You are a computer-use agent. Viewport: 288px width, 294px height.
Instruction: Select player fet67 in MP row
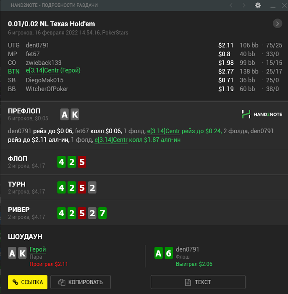(33, 54)
